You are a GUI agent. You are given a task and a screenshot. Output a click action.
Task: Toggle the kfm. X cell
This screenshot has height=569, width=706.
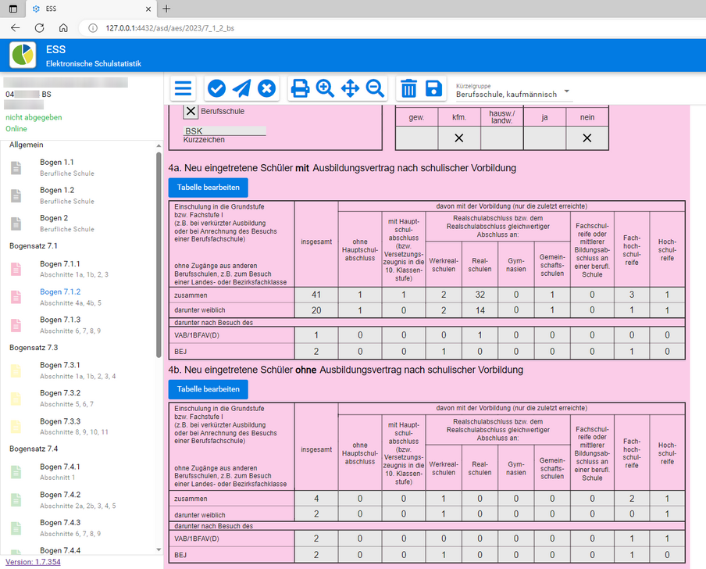click(x=458, y=138)
